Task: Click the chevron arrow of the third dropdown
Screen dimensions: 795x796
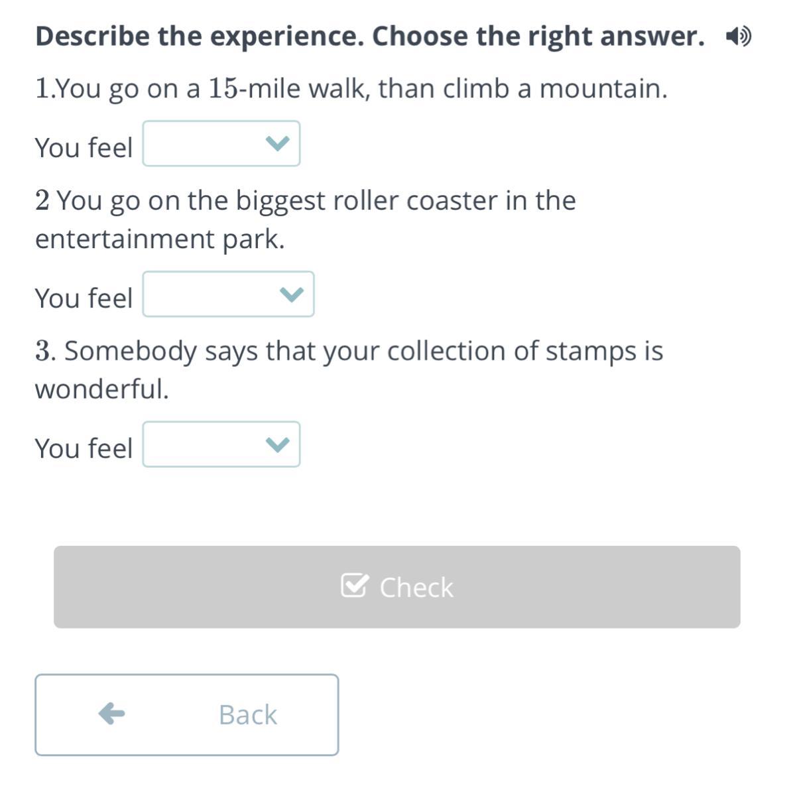Action: [x=277, y=444]
